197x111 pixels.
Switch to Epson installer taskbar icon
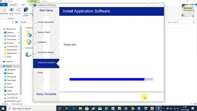pos(159,109)
